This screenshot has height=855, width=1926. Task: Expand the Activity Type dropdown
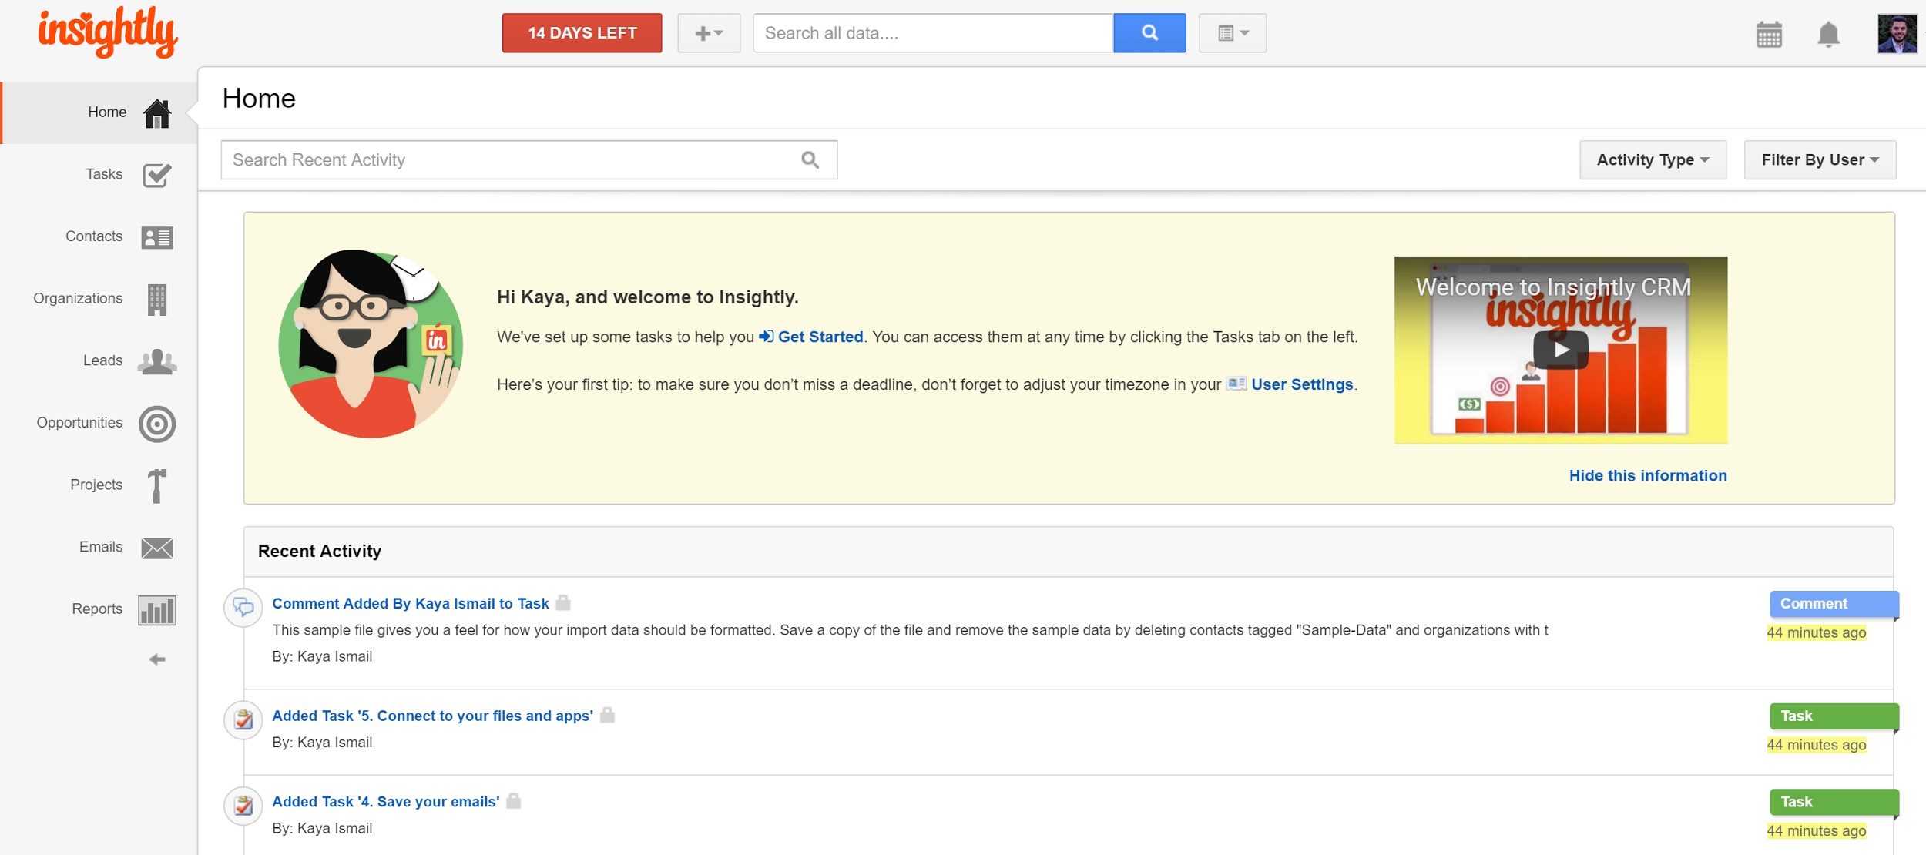tap(1652, 160)
